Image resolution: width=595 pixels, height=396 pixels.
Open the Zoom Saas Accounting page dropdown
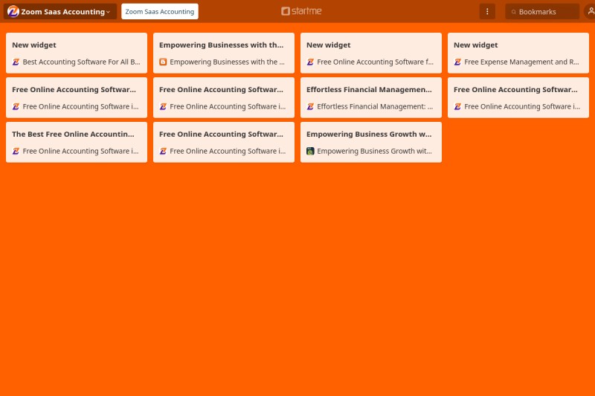pos(60,11)
